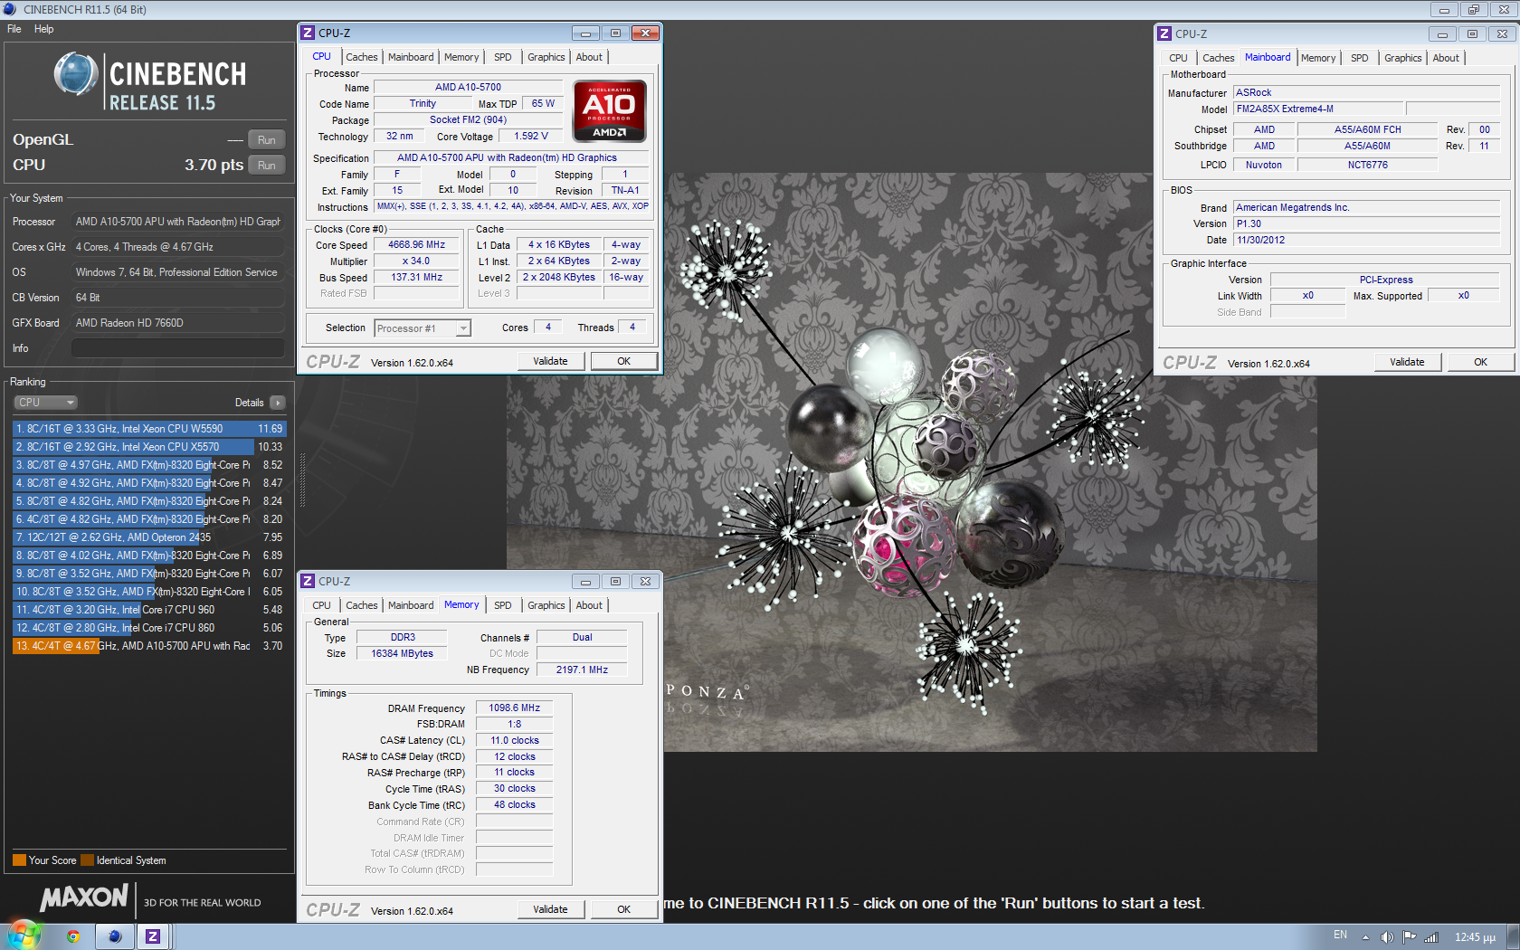Click the taskbar clock

1475,937
